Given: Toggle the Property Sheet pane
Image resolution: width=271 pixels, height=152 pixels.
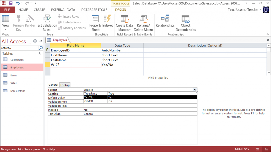Looking at the screenshot, I should point(95,23).
